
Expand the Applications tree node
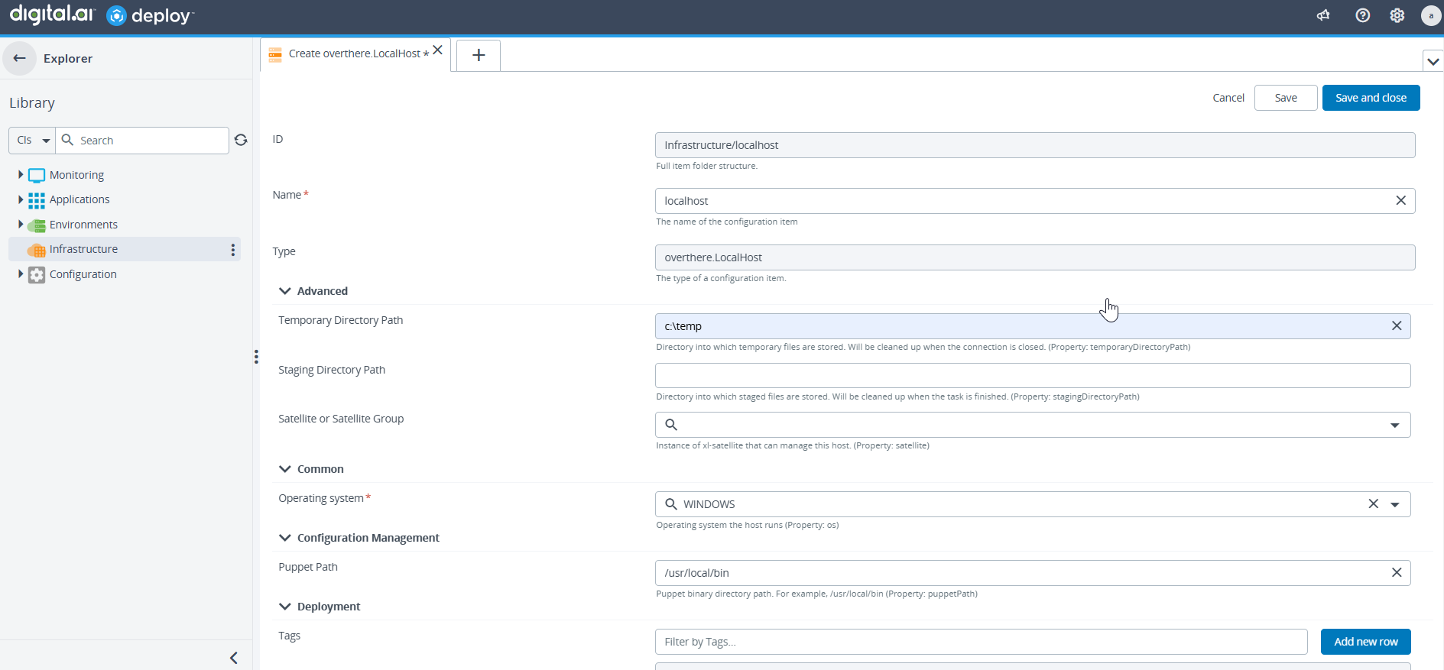pos(21,199)
